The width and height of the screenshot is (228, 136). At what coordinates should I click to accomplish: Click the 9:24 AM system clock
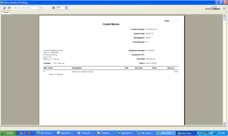(x=221, y=133)
